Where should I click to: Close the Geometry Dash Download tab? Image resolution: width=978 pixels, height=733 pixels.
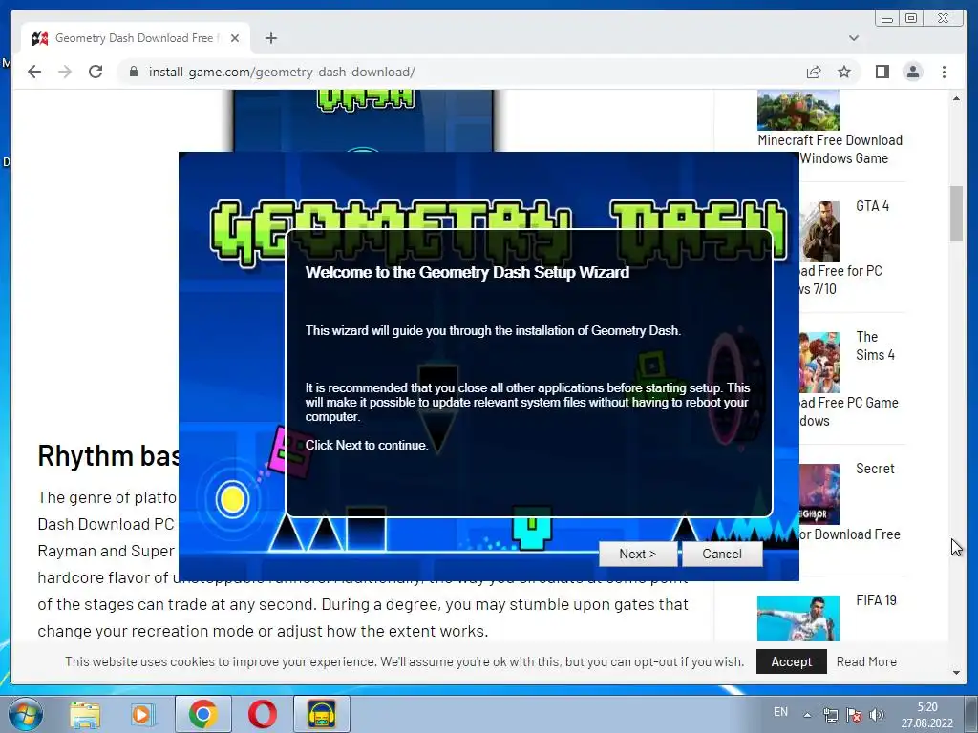point(235,38)
